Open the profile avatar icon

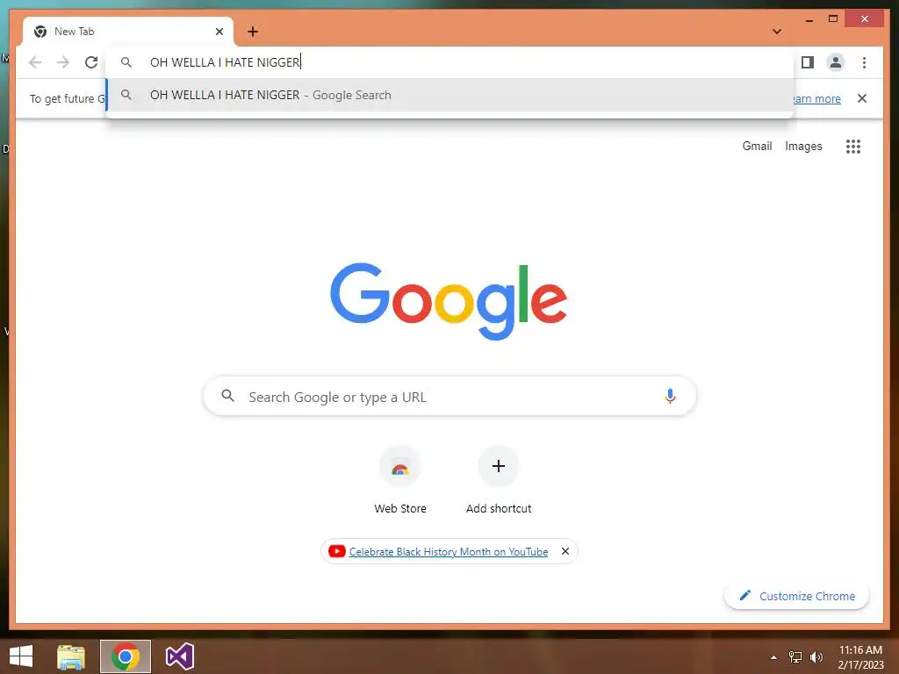pyautogui.click(x=836, y=62)
